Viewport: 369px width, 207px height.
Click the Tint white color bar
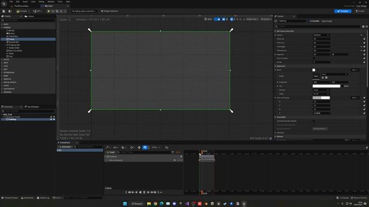(326, 86)
